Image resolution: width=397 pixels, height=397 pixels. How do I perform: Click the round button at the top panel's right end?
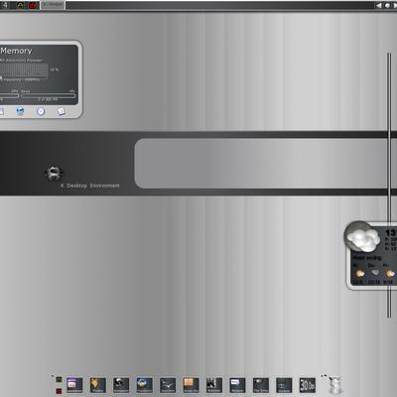387,6
